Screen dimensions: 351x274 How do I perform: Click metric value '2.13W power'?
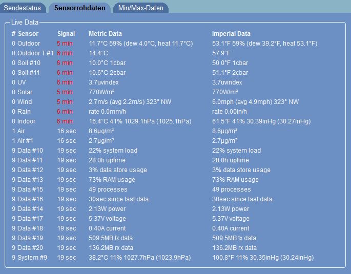pyautogui.click(x=107, y=209)
